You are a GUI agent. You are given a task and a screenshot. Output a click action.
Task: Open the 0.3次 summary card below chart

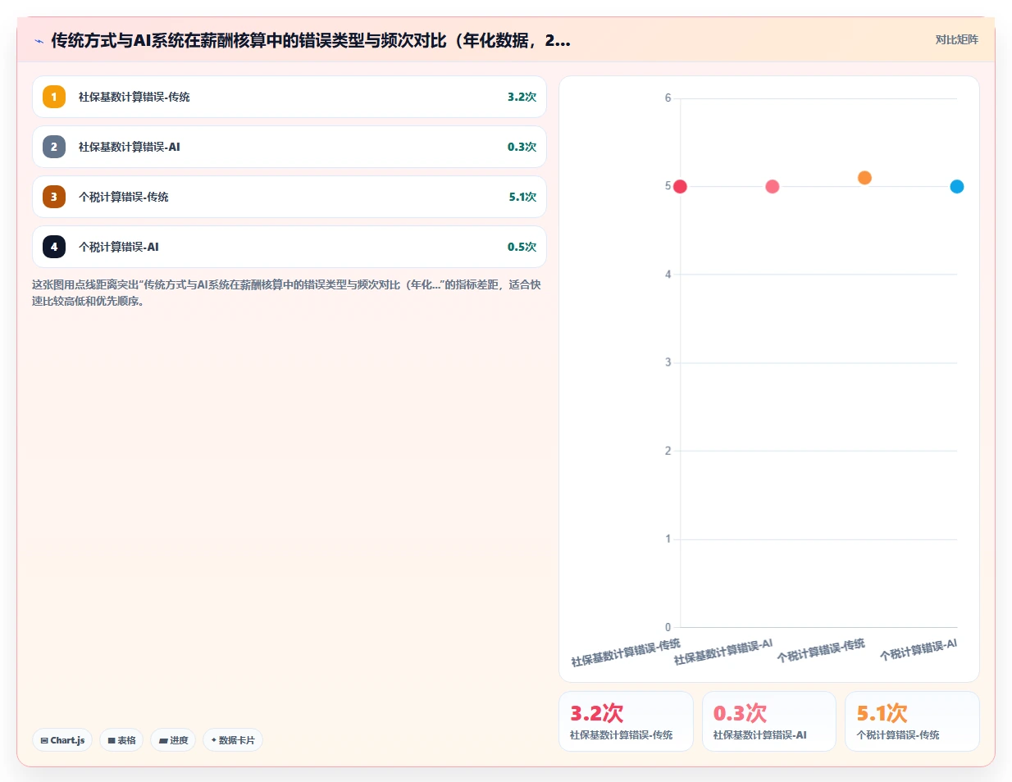769,721
